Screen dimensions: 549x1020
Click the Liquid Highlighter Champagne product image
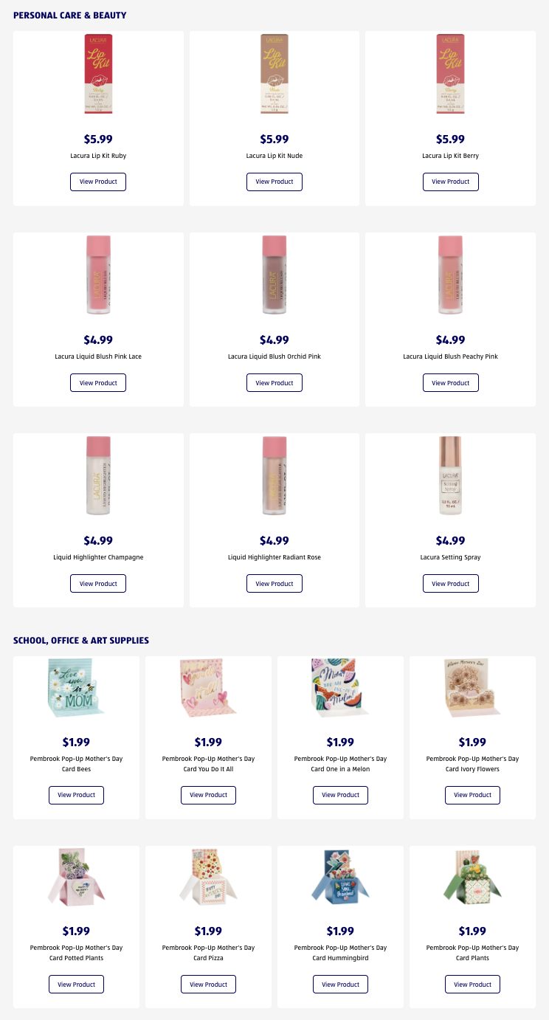coord(98,476)
